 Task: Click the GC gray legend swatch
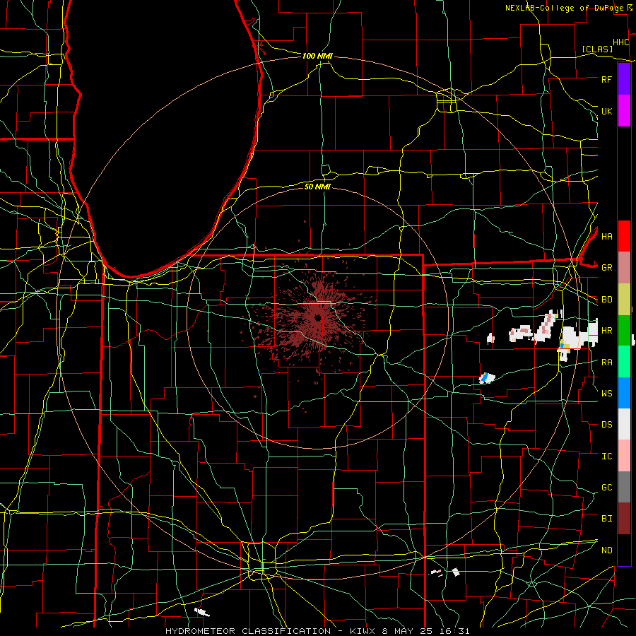(x=624, y=487)
